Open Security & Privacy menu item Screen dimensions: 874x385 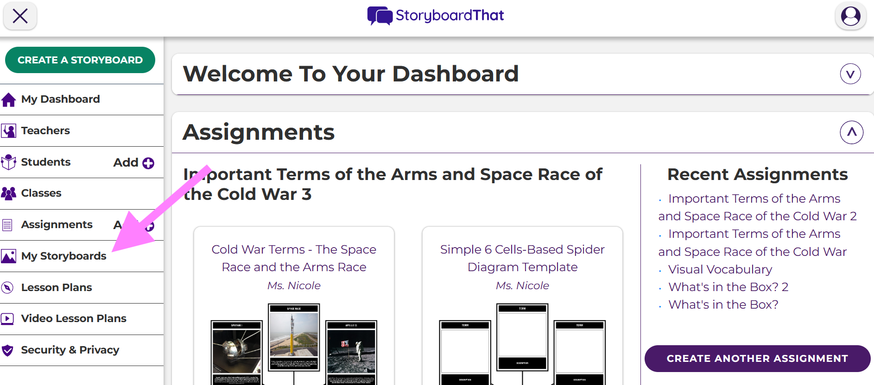point(70,350)
